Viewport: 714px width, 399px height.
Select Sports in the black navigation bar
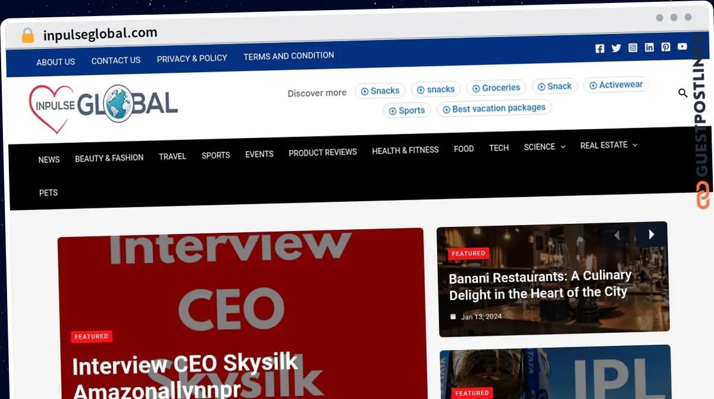coord(215,155)
